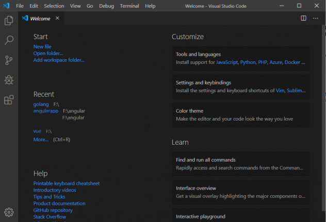The image size is (326, 222).
Task: Click the VS Code logo in title bar
Action: pos(6,6)
